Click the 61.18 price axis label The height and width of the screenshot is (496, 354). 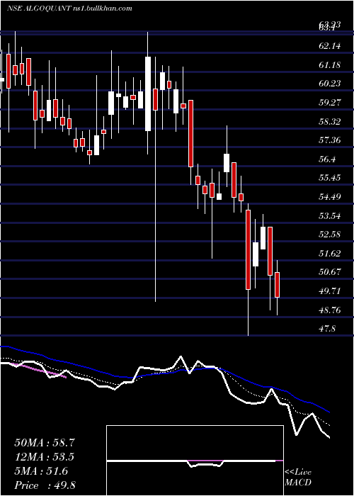point(330,65)
